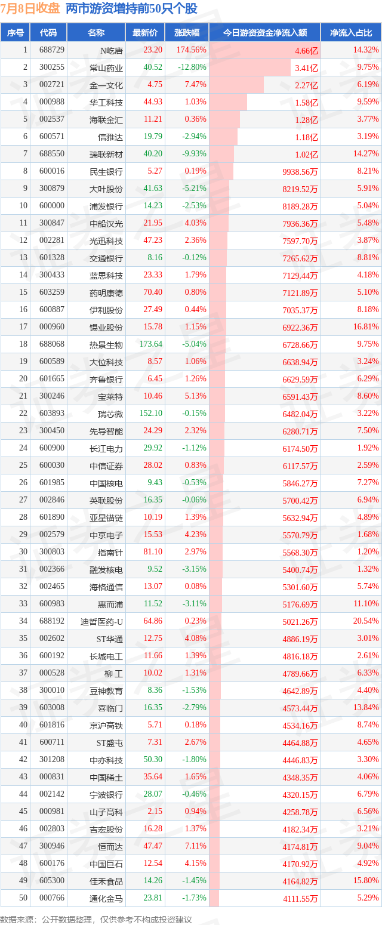
Task: Click the stock name 大位科技
Action: pos(106,362)
